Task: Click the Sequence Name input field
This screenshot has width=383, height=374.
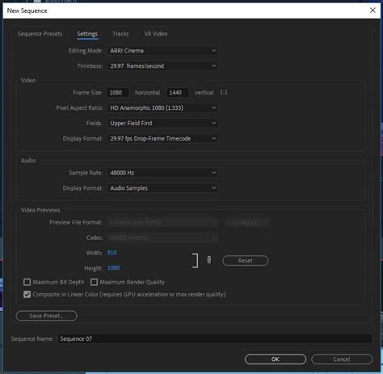Action: pyautogui.click(x=215, y=338)
